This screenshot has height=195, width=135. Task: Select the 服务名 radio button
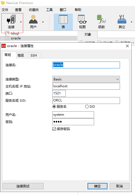click(54, 107)
